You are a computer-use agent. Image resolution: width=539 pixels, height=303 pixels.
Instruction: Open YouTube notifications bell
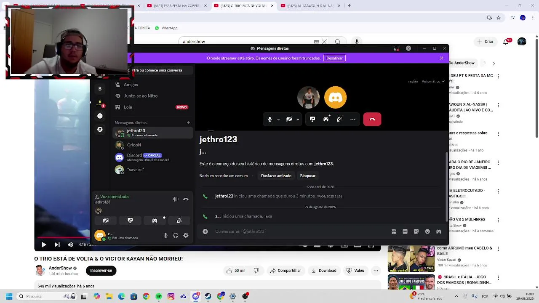click(507, 42)
